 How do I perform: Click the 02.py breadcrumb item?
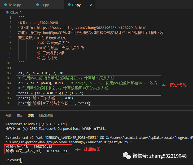[x=14, y=12]
